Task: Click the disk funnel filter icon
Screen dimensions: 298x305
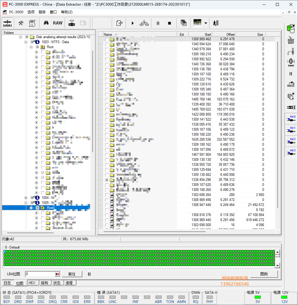Action: point(72,23)
